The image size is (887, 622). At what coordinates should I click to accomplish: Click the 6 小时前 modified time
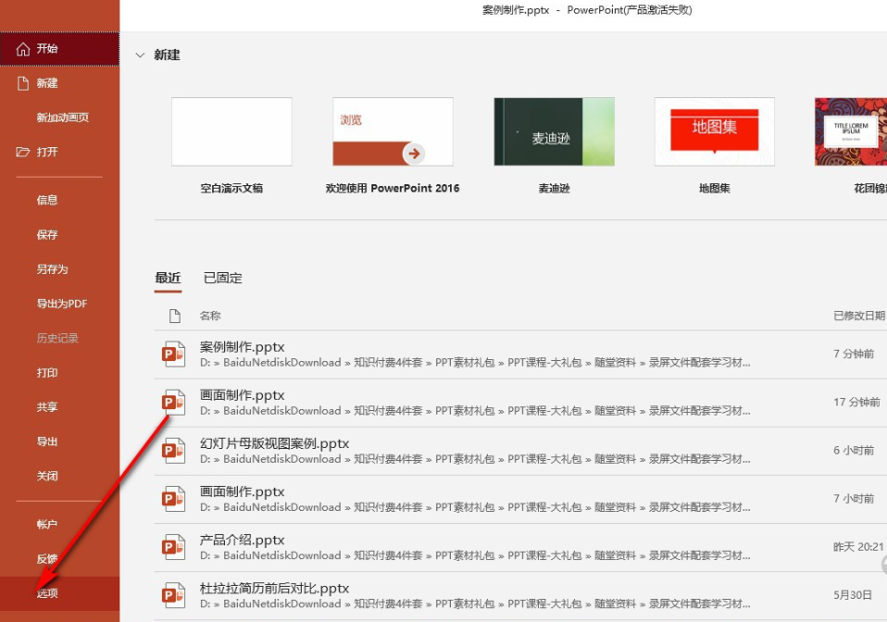[x=854, y=451]
